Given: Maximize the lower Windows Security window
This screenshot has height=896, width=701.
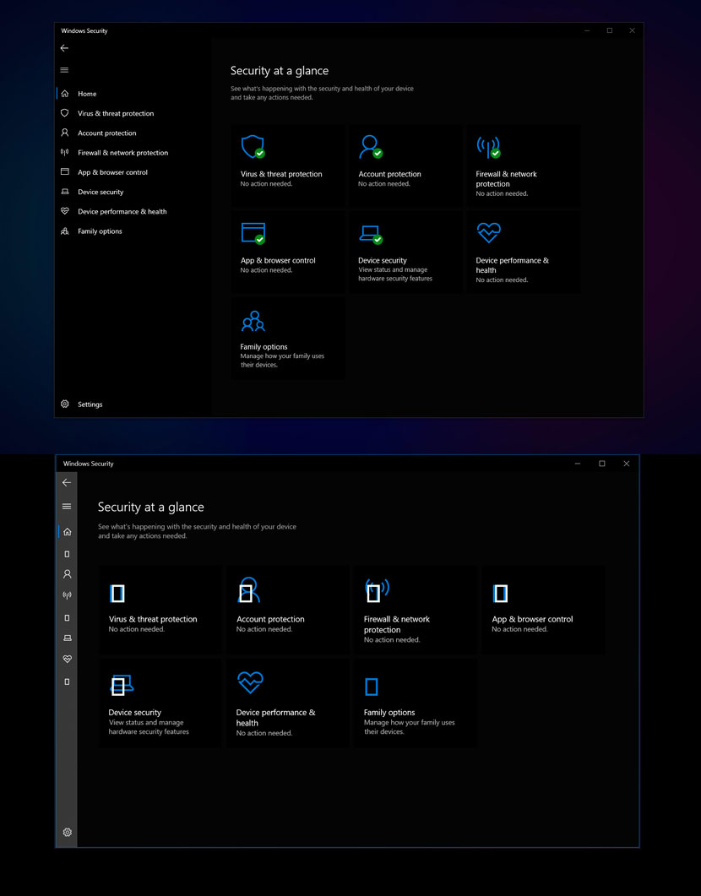Looking at the screenshot, I should point(601,464).
